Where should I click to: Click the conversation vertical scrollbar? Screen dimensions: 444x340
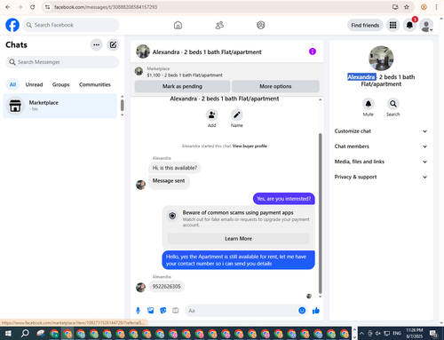[320, 213]
